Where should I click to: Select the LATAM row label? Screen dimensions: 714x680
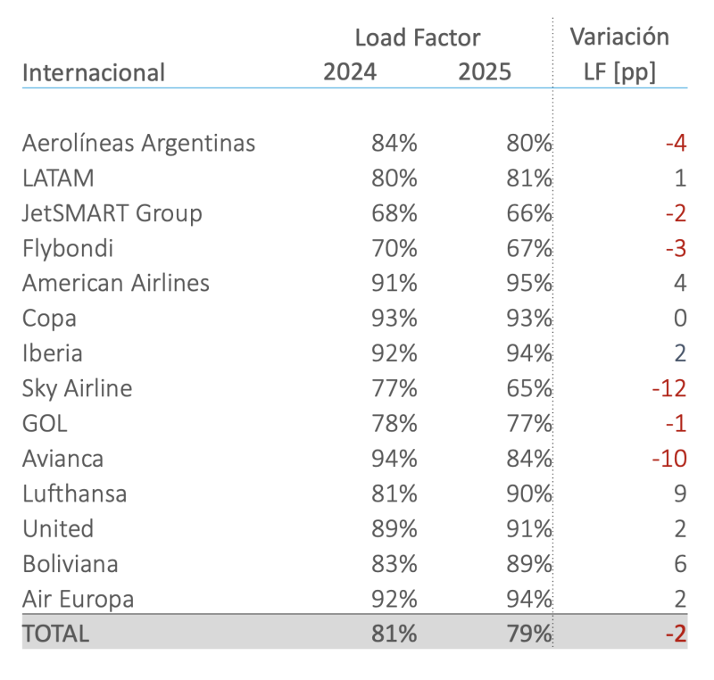click(58, 178)
